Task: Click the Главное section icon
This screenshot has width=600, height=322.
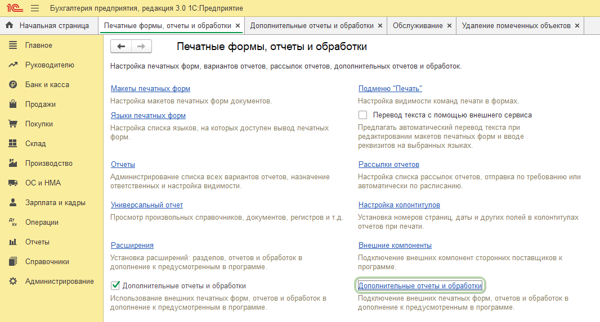Action: coord(13,45)
